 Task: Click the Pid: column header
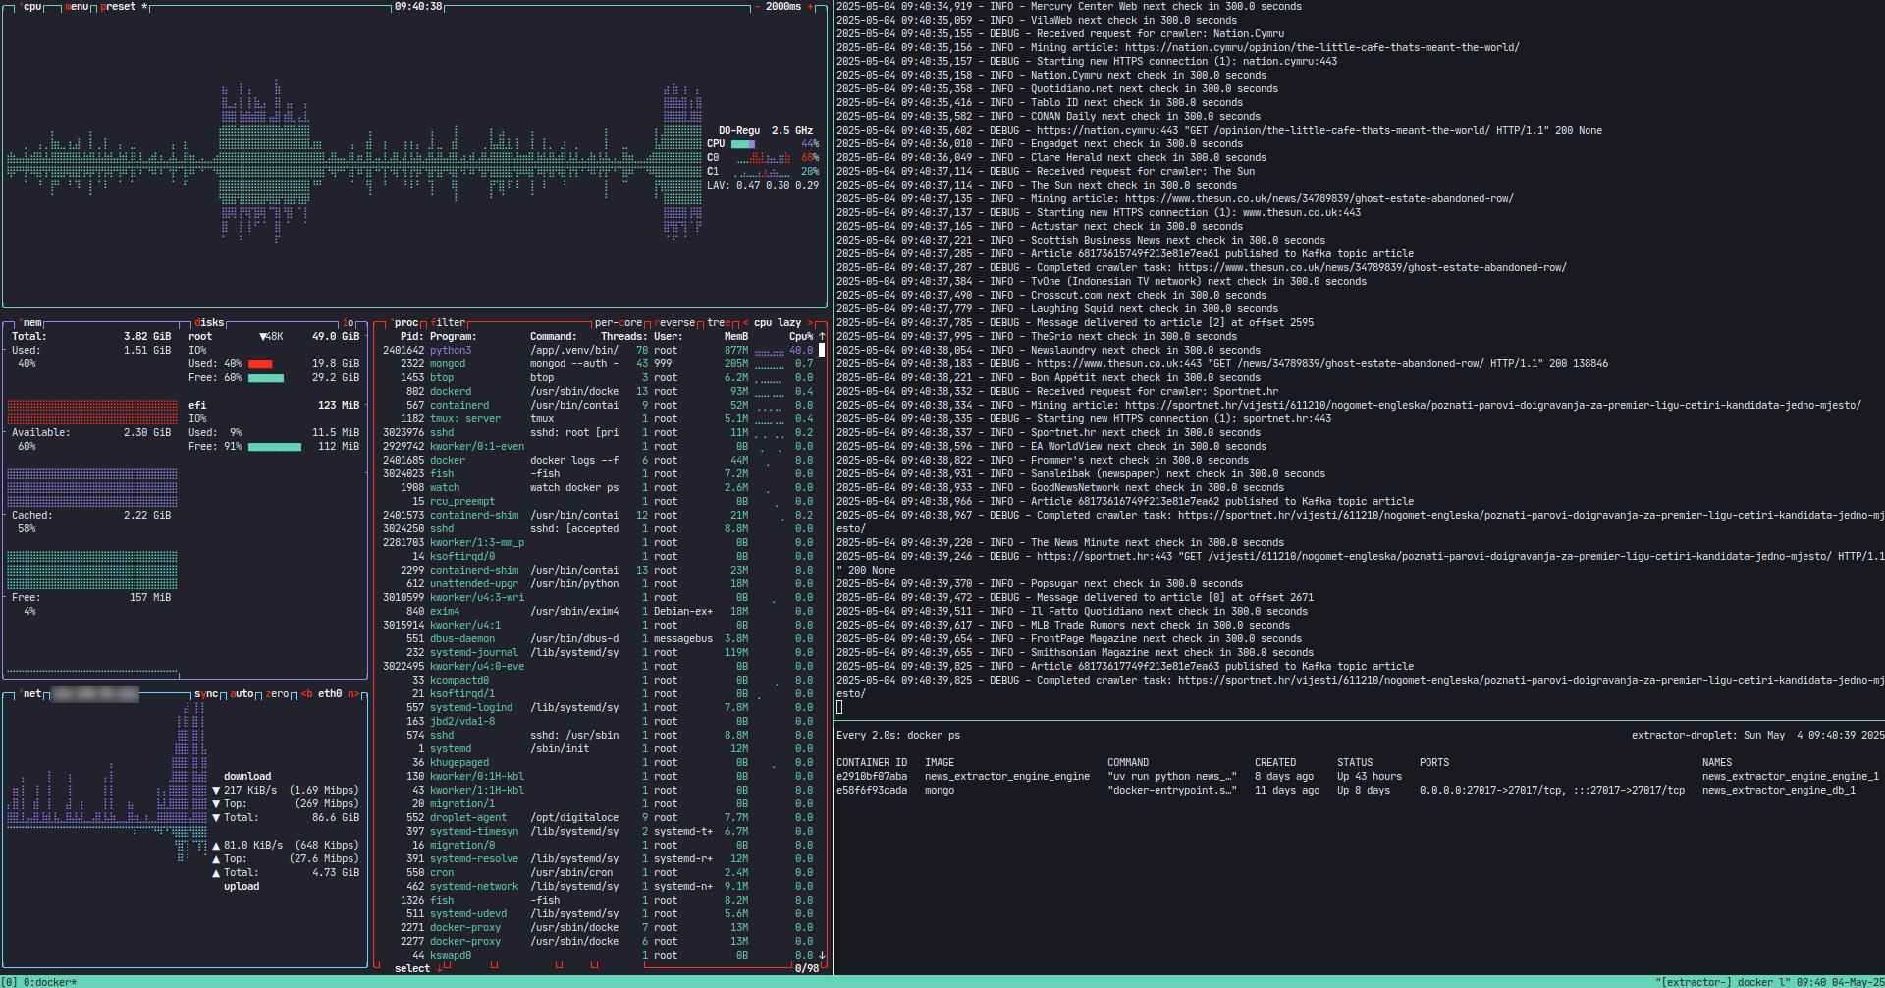click(412, 337)
